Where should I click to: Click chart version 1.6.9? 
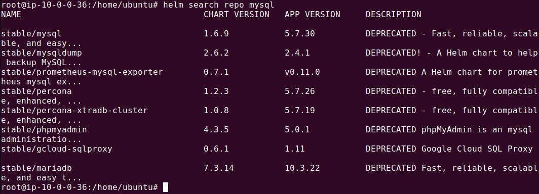pyautogui.click(x=216, y=33)
